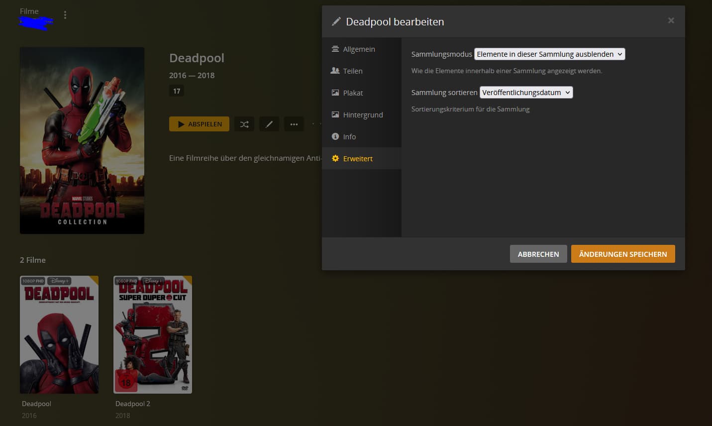
Task: Click the Hintergrund image icon
Action: click(x=335, y=114)
